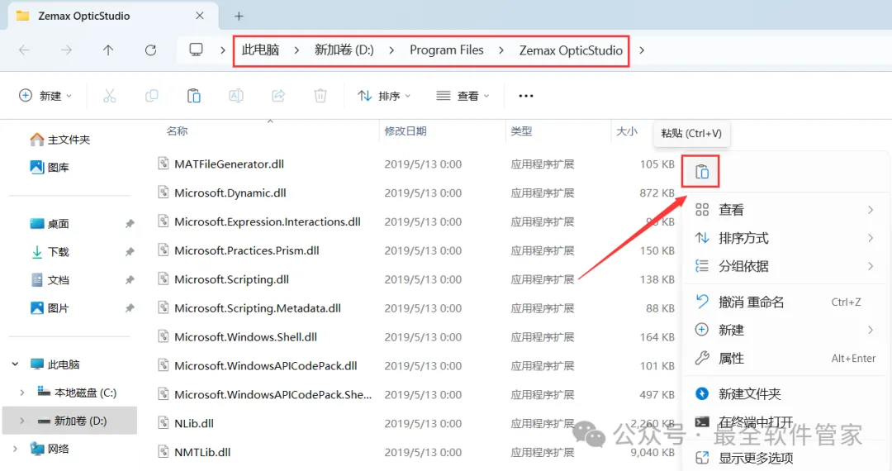
Task: Click the Cut scissors icon in toolbar
Action: [109, 96]
